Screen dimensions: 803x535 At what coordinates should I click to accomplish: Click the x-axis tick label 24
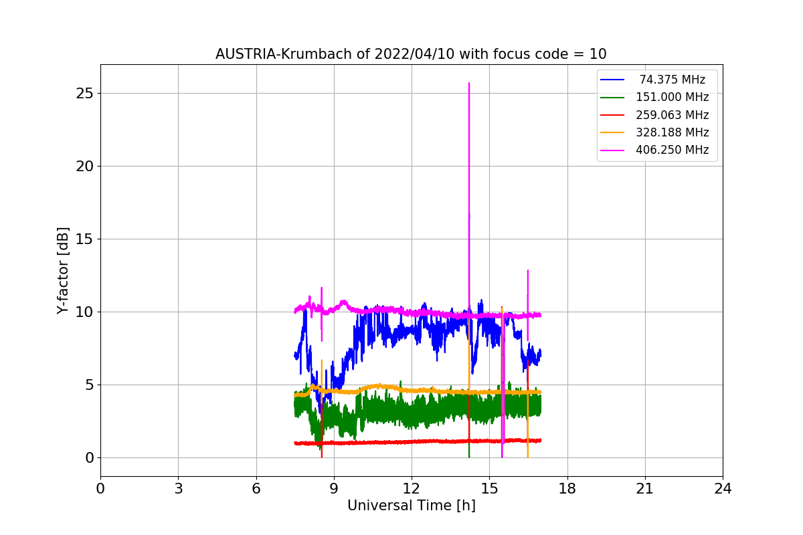723,489
